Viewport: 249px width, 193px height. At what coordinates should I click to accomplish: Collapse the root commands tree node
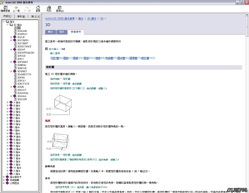(x=4, y=21)
